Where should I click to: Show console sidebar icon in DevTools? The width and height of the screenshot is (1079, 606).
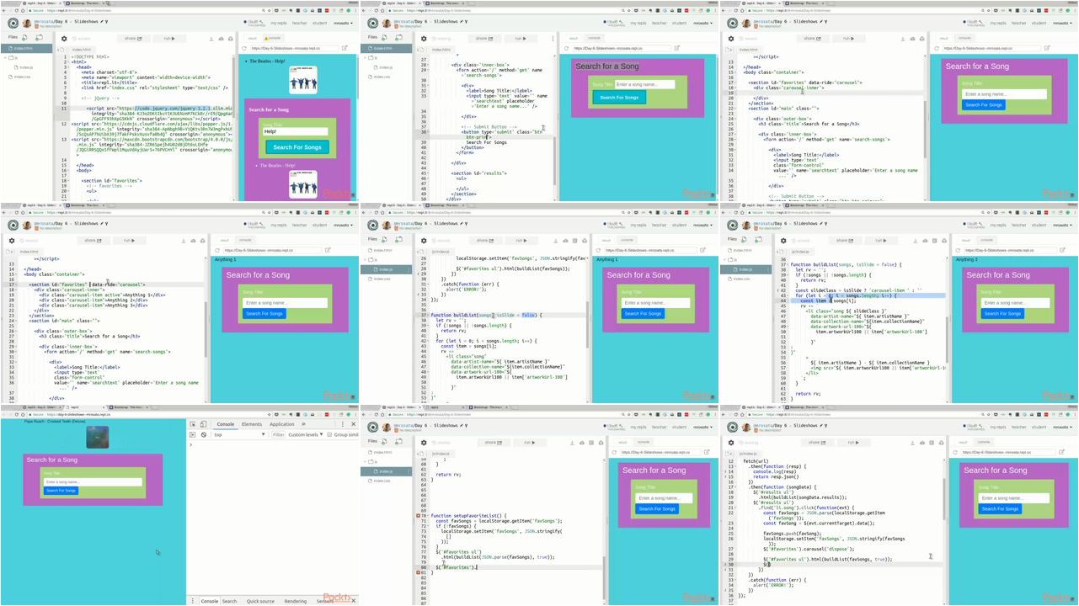[194, 434]
